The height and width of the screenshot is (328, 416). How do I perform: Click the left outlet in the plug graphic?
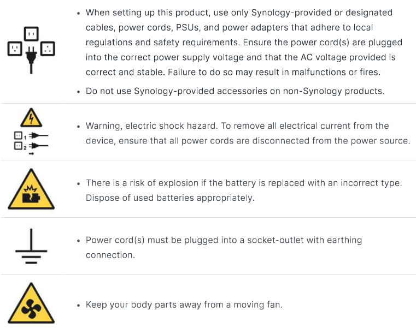[15, 49]
